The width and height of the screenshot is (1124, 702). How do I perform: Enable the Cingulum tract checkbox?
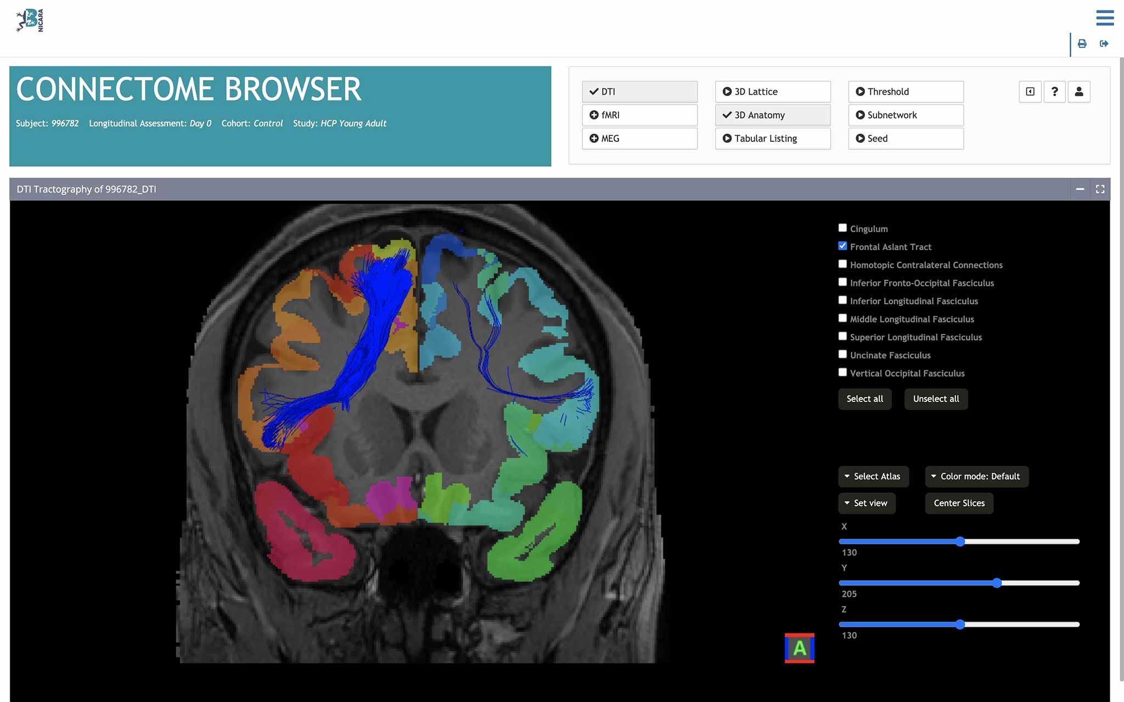pyautogui.click(x=842, y=228)
